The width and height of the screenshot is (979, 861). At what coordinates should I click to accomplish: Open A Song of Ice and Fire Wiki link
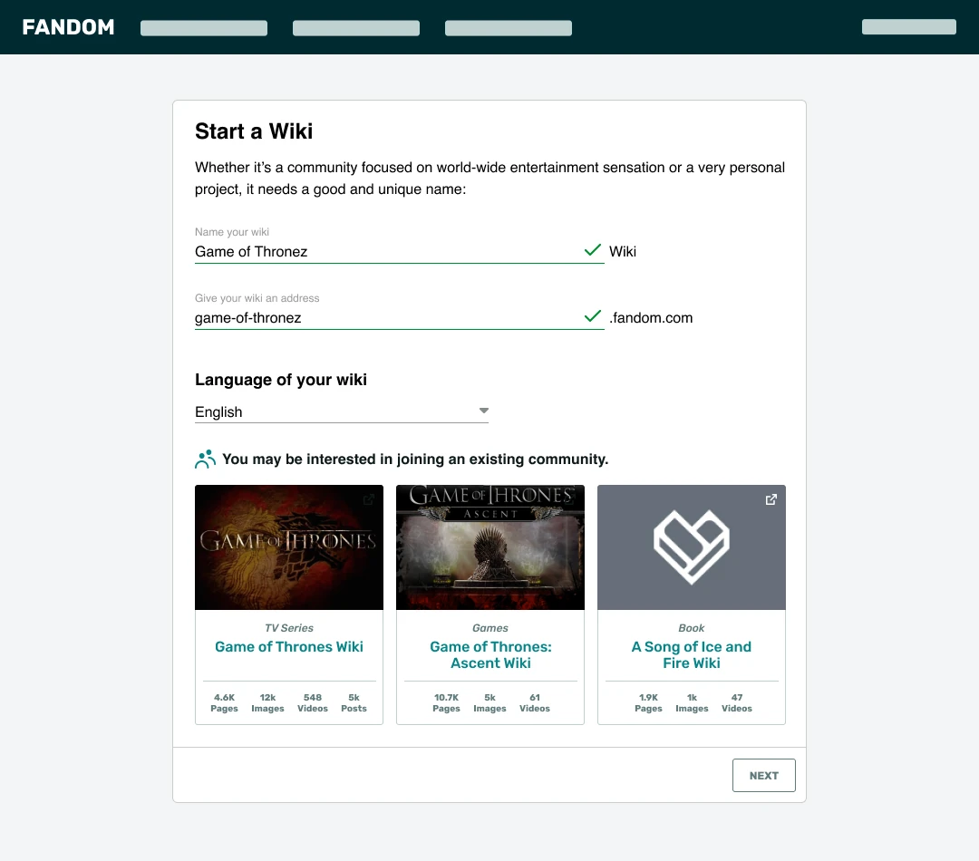pyautogui.click(x=692, y=655)
